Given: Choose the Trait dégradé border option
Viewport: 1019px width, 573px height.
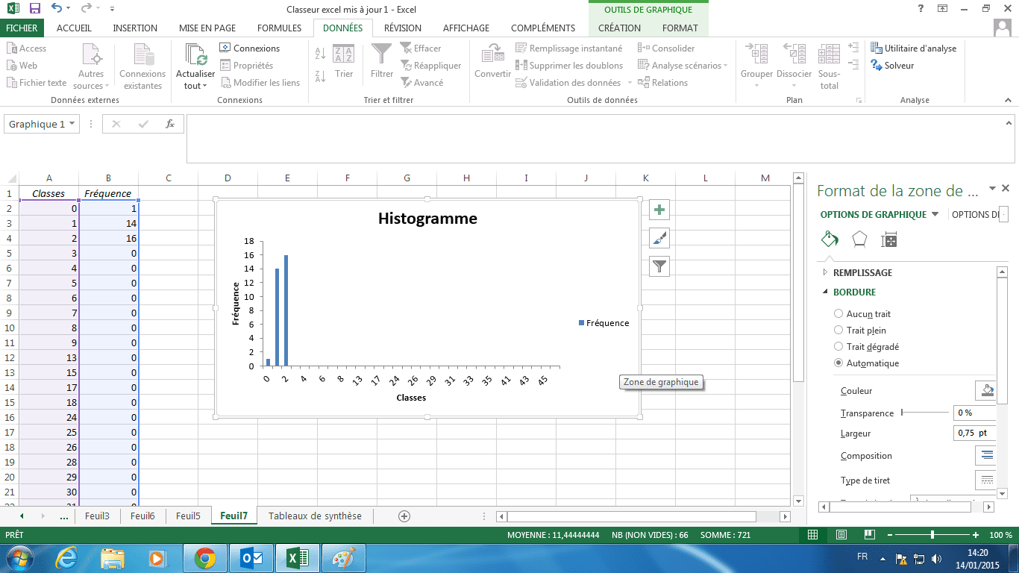Looking at the screenshot, I should point(838,347).
